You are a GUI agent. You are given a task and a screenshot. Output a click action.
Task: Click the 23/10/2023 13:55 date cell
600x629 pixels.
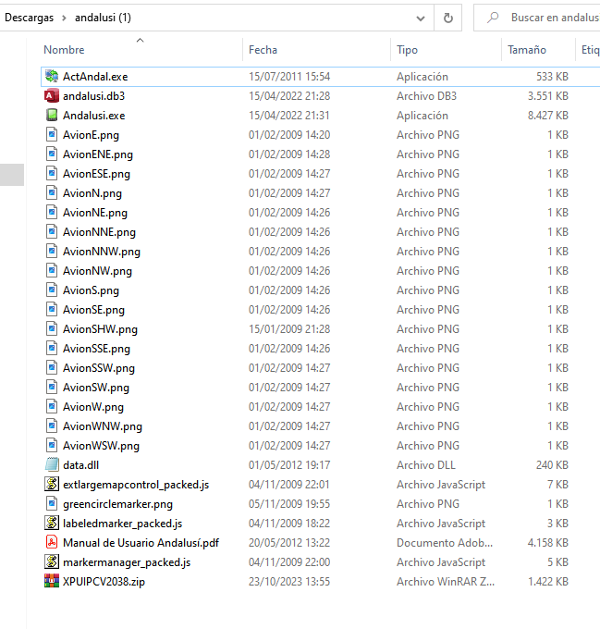coord(289,581)
